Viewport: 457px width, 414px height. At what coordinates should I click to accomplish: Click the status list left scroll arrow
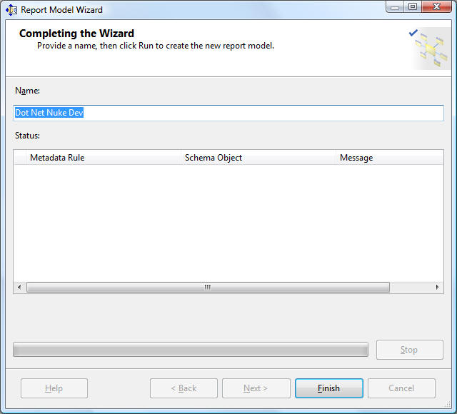tap(19, 287)
